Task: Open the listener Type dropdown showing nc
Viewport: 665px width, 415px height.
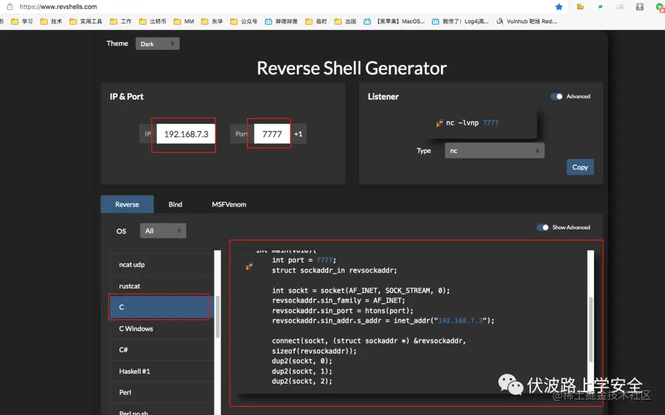Action: click(x=494, y=151)
